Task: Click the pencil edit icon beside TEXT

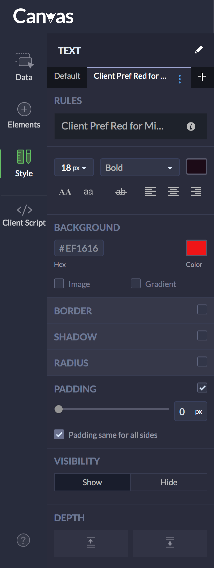Action: (x=199, y=50)
